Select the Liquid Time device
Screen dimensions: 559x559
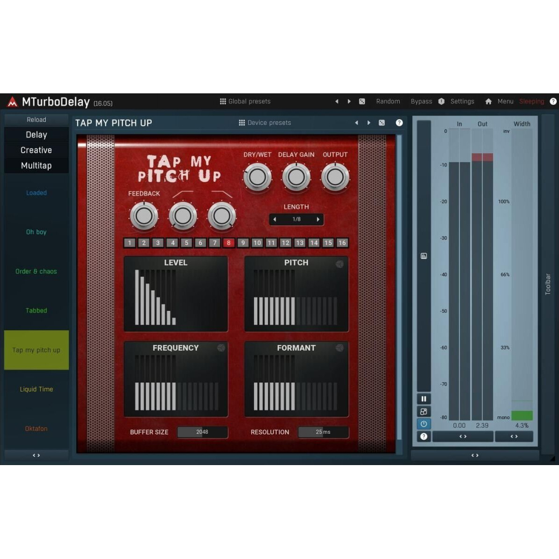coord(36,389)
